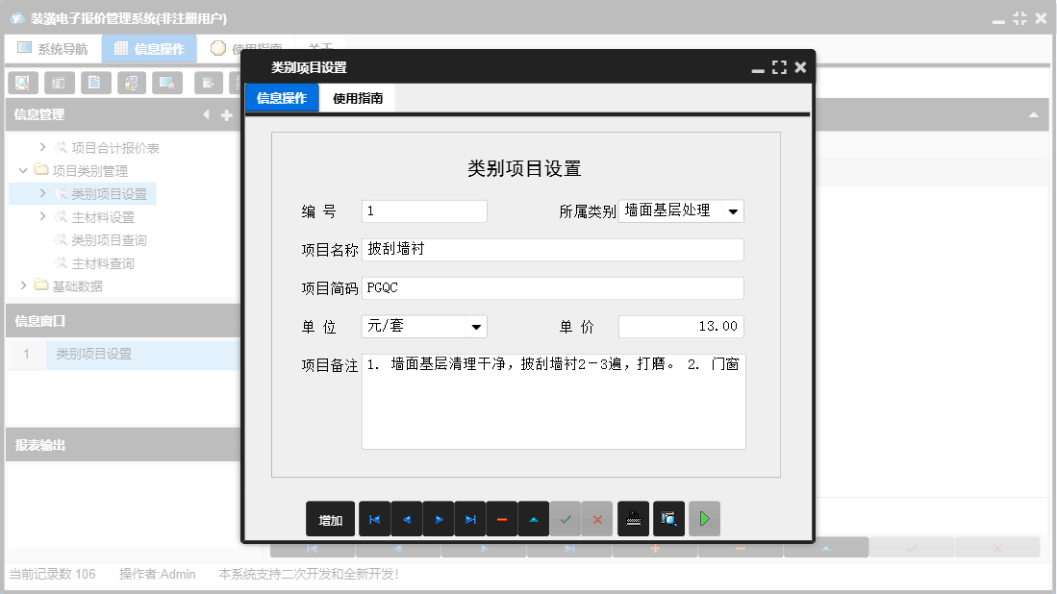Click the blue edit triangle icon

coord(534,518)
